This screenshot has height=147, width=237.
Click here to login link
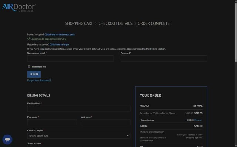[59, 45]
